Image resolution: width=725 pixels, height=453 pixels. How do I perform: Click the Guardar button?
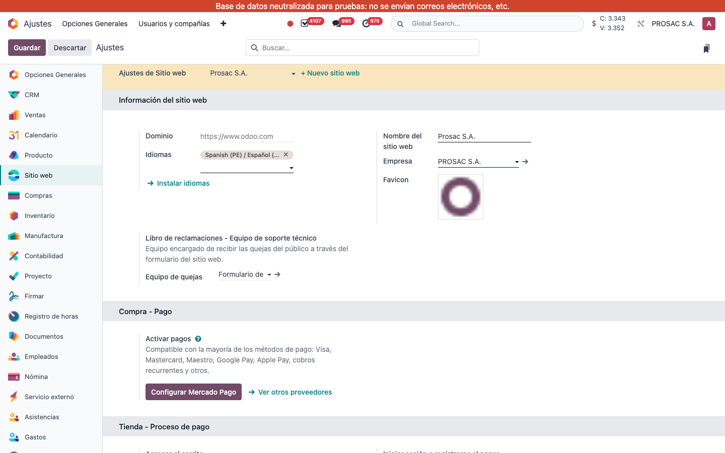pyautogui.click(x=27, y=48)
